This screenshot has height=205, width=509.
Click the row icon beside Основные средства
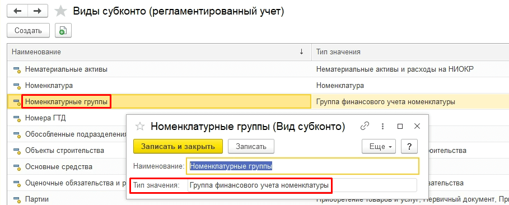click(17, 167)
